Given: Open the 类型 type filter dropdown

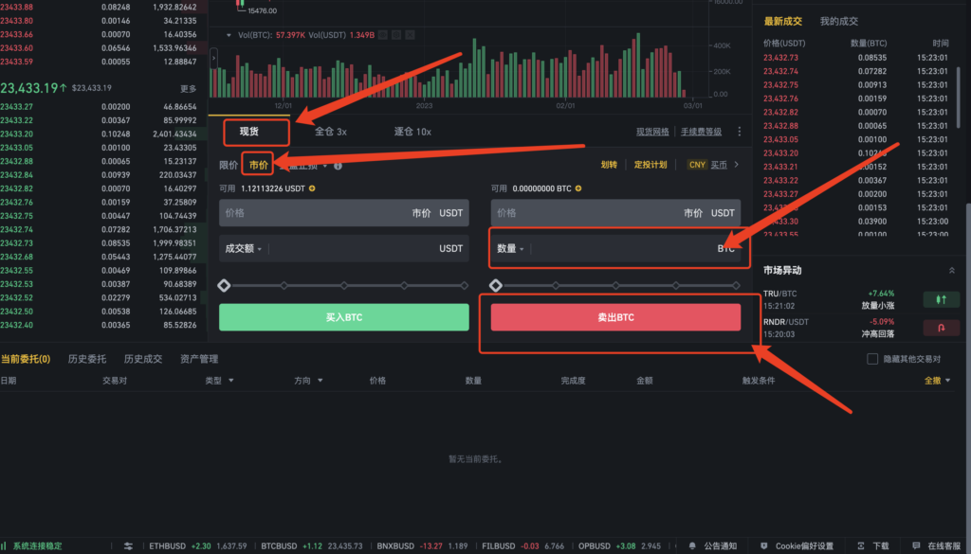Looking at the screenshot, I should tap(219, 381).
